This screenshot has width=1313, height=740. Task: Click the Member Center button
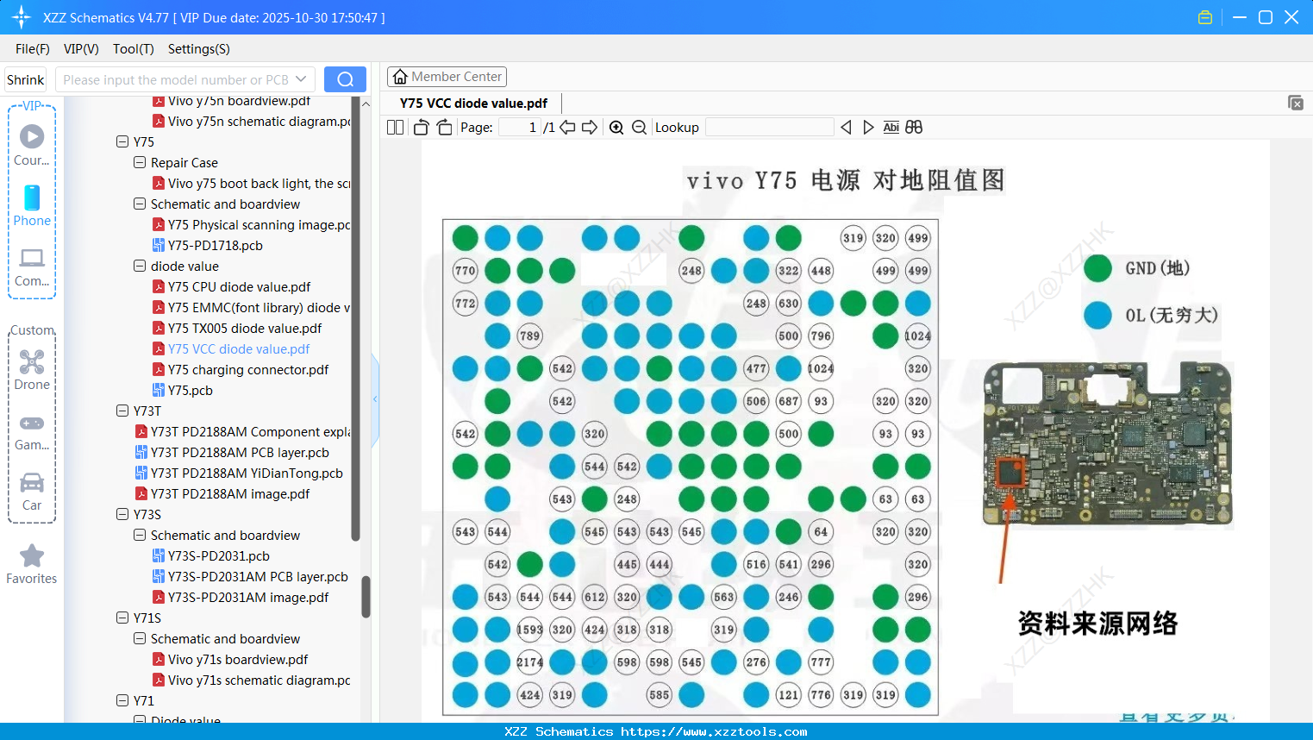[x=447, y=77]
